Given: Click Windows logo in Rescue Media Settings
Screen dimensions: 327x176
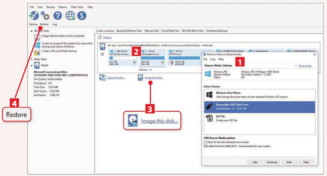Looking at the screenshot, I should pyautogui.click(x=208, y=74).
